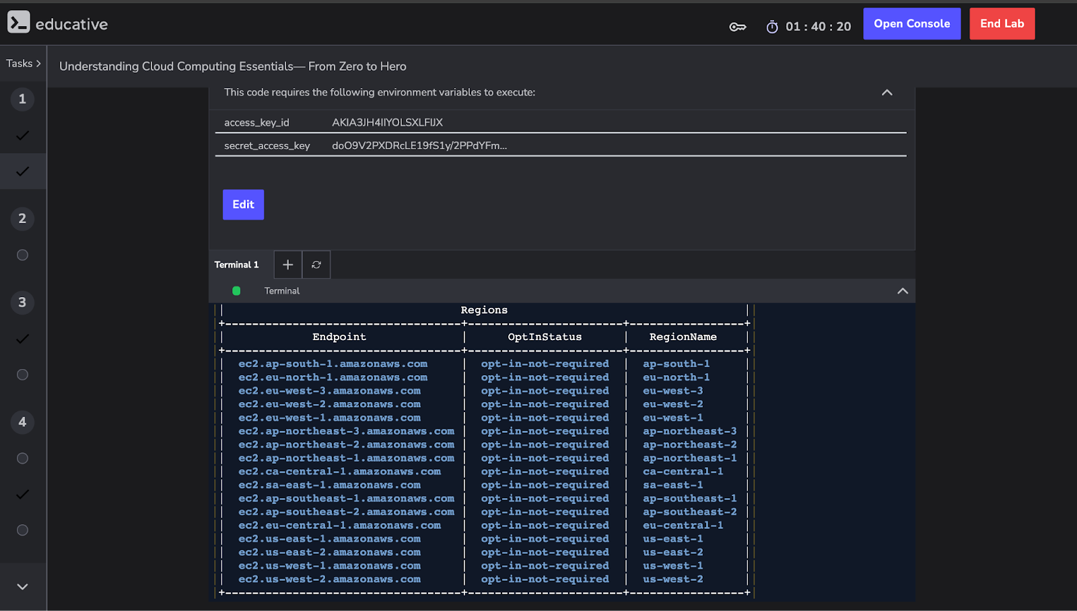This screenshot has height=611, width=1077.
Task: Click endpoint ec2.ap-northeast-3.amazonaws.com
Action: click(x=347, y=432)
